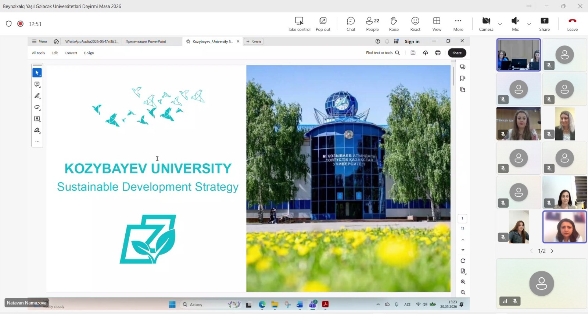Open All tools in Acrobat
The width and height of the screenshot is (588, 314).
tap(38, 53)
